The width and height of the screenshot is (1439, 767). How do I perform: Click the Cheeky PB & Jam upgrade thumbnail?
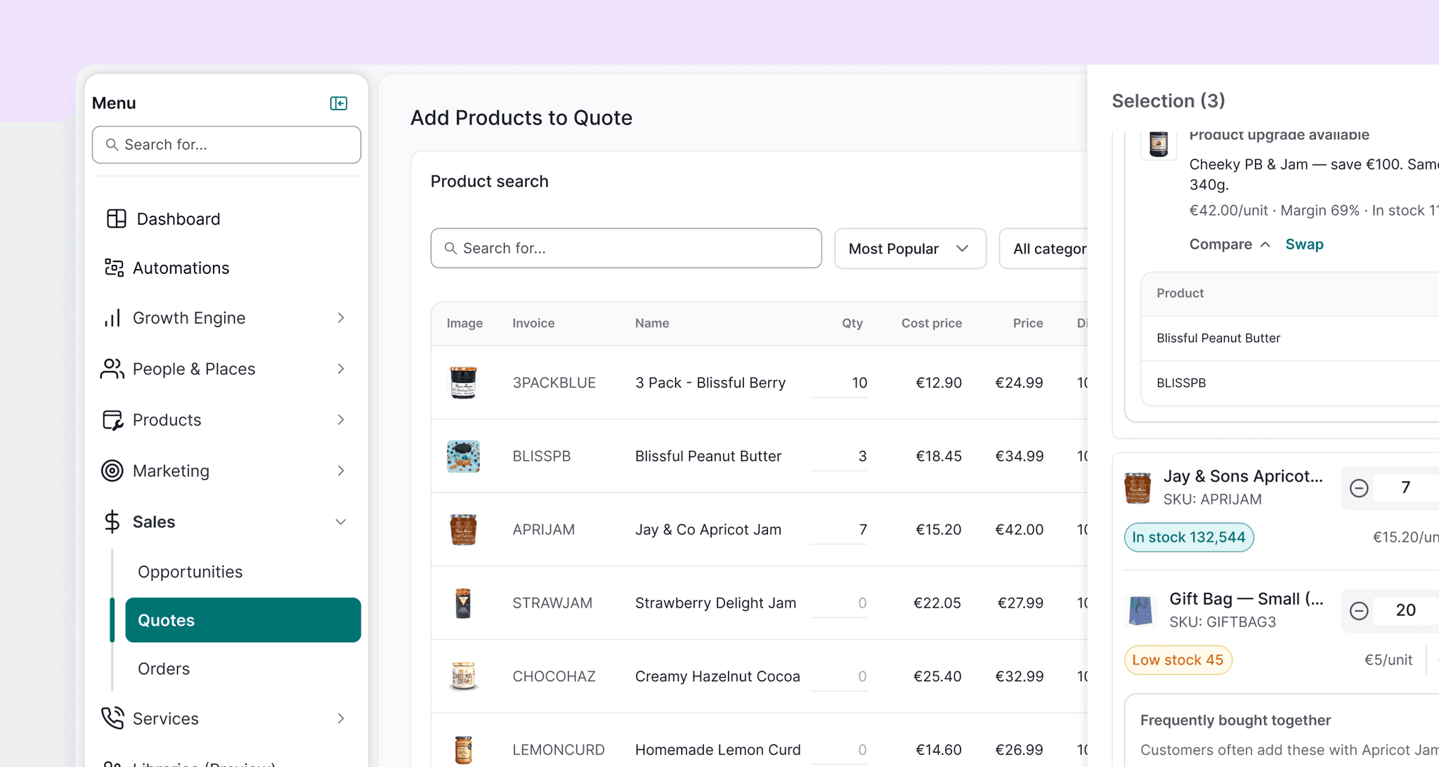pos(1159,143)
